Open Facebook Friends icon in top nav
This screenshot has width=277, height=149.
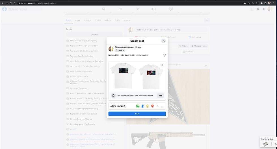[x=120, y=9]
